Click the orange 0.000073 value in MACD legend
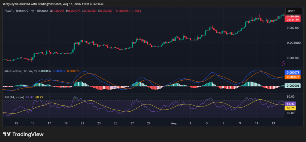 click(x=73, y=71)
